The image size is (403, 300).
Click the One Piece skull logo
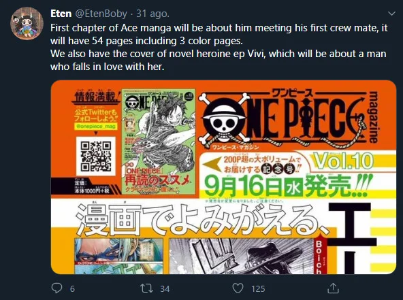[x=224, y=118]
